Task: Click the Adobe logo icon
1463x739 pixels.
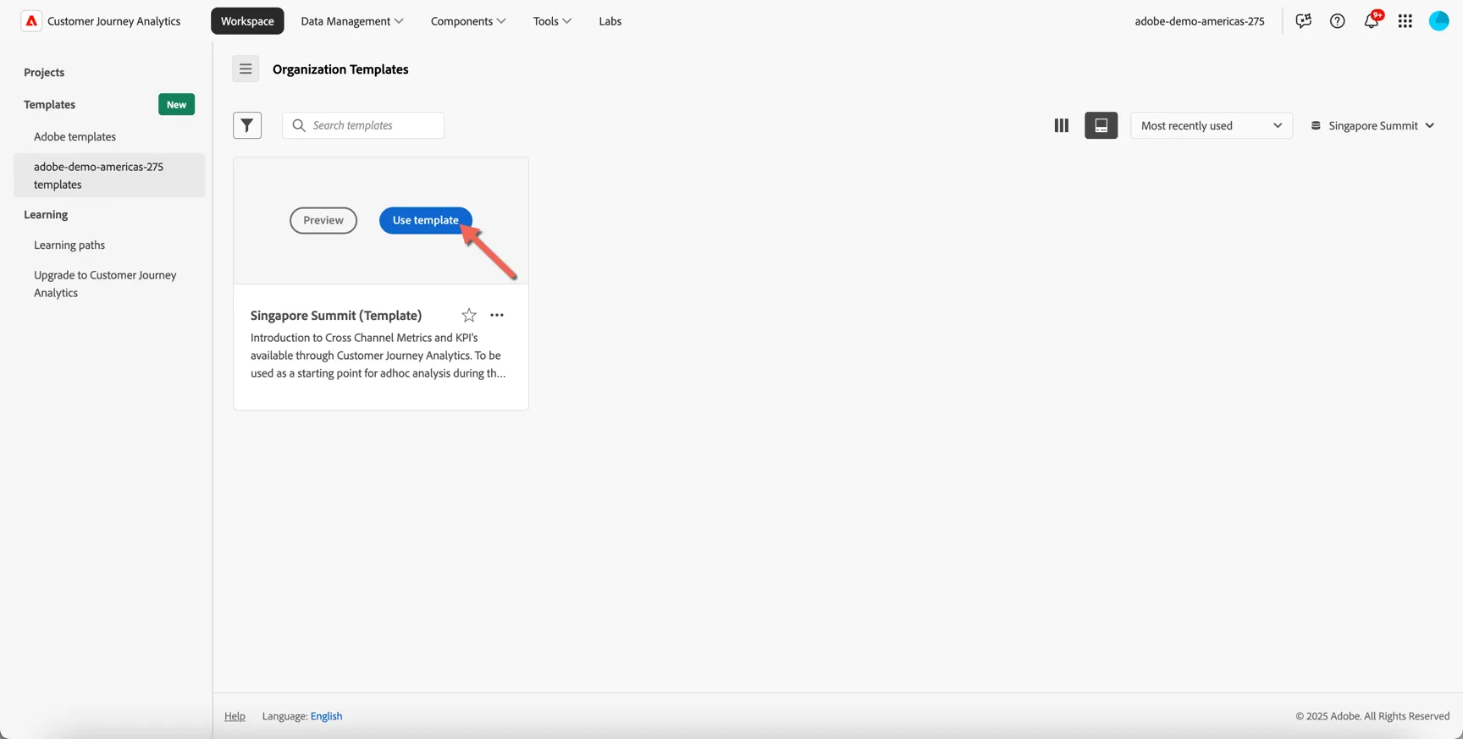Action: pos(31,21)
